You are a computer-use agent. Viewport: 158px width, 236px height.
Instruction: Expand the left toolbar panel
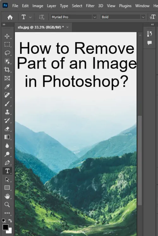pos(4,24)
